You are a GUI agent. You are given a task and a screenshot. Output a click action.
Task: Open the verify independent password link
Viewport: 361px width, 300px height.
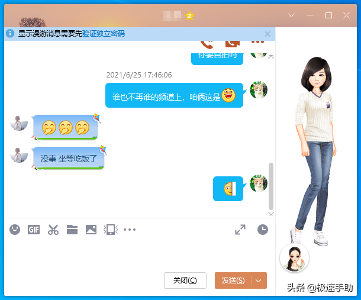pos(104,34)
